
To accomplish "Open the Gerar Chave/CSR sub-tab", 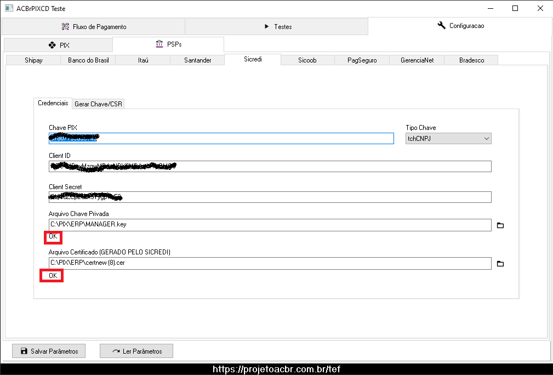I will [98, 104].
